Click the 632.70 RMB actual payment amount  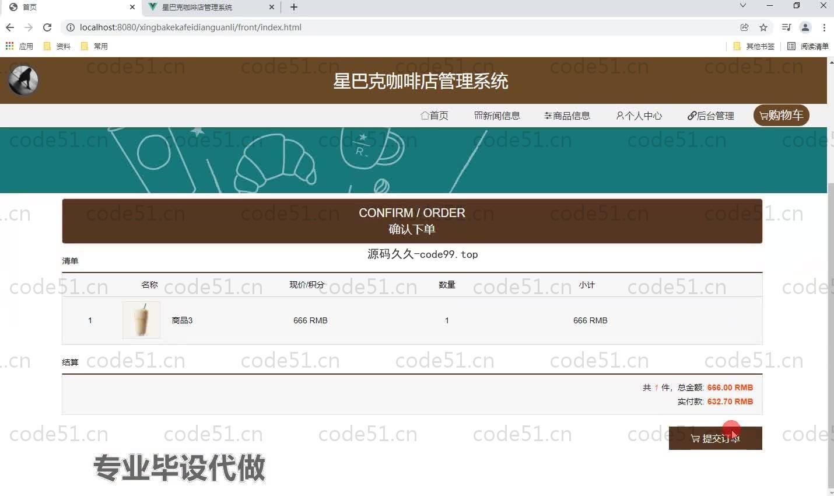(x=730, y=401)
